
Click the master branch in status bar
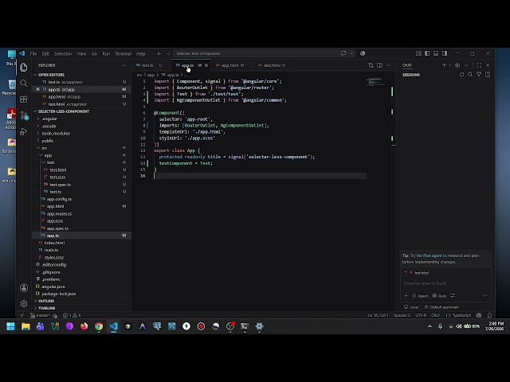[41, 315]
